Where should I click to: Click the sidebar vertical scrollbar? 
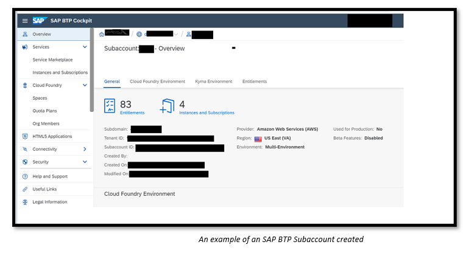tap(92, 70)
